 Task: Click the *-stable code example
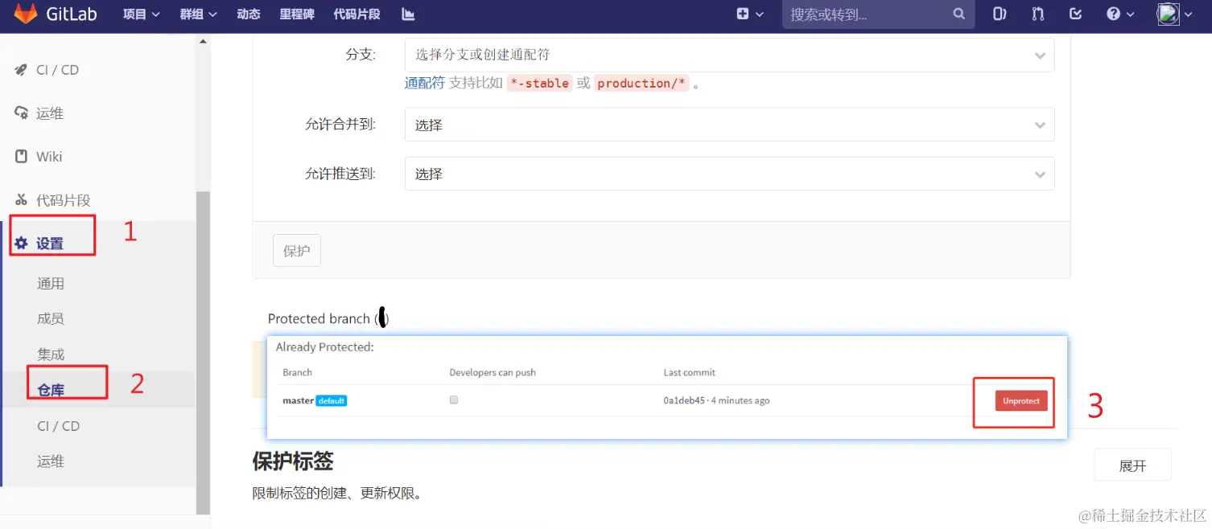(540, 83)
